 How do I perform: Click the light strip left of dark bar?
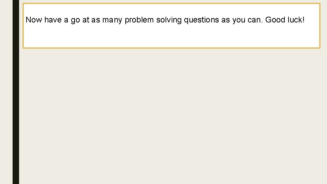point(6,102)
